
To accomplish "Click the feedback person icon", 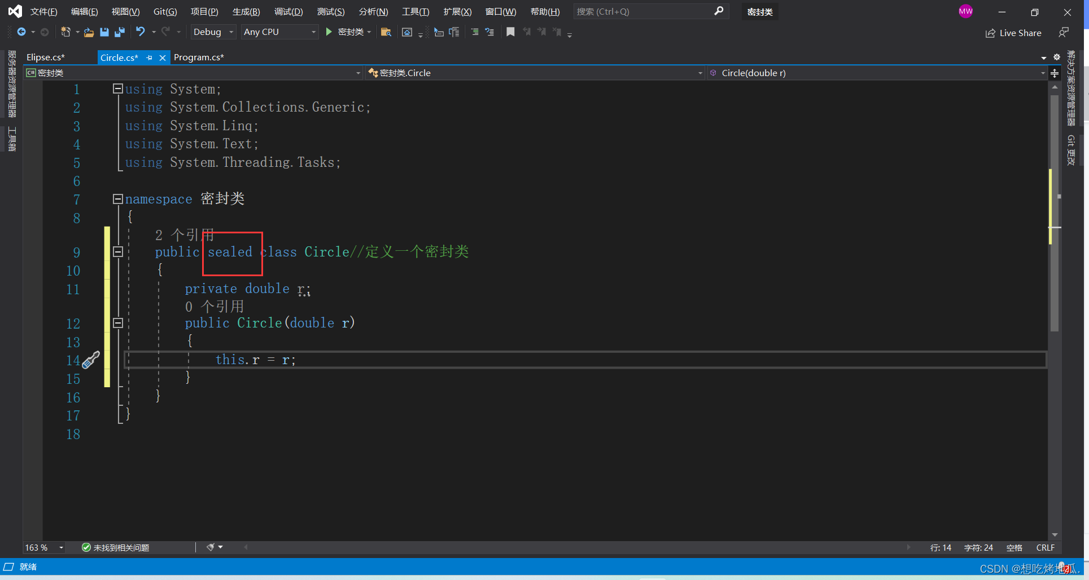I will (1064, 33).
